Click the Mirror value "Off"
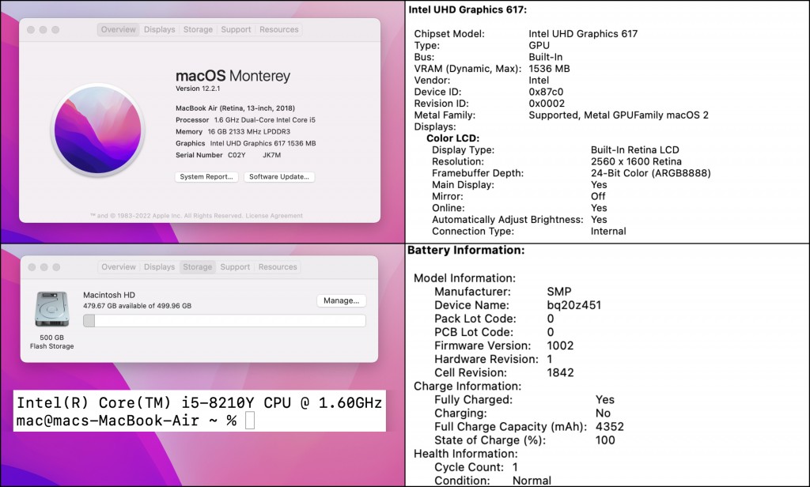The image size is (810, 487). click(598, 196)
